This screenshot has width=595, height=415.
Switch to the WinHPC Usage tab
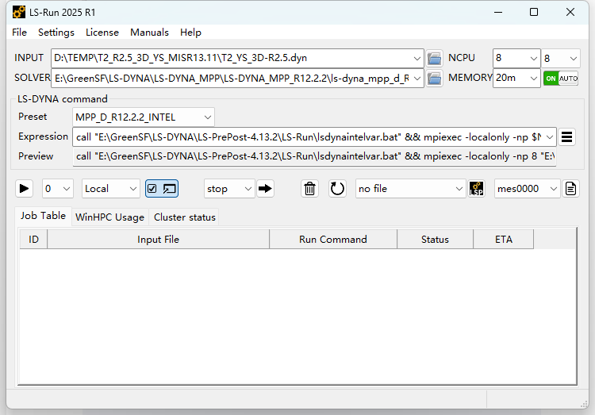[x=109, y=217]
